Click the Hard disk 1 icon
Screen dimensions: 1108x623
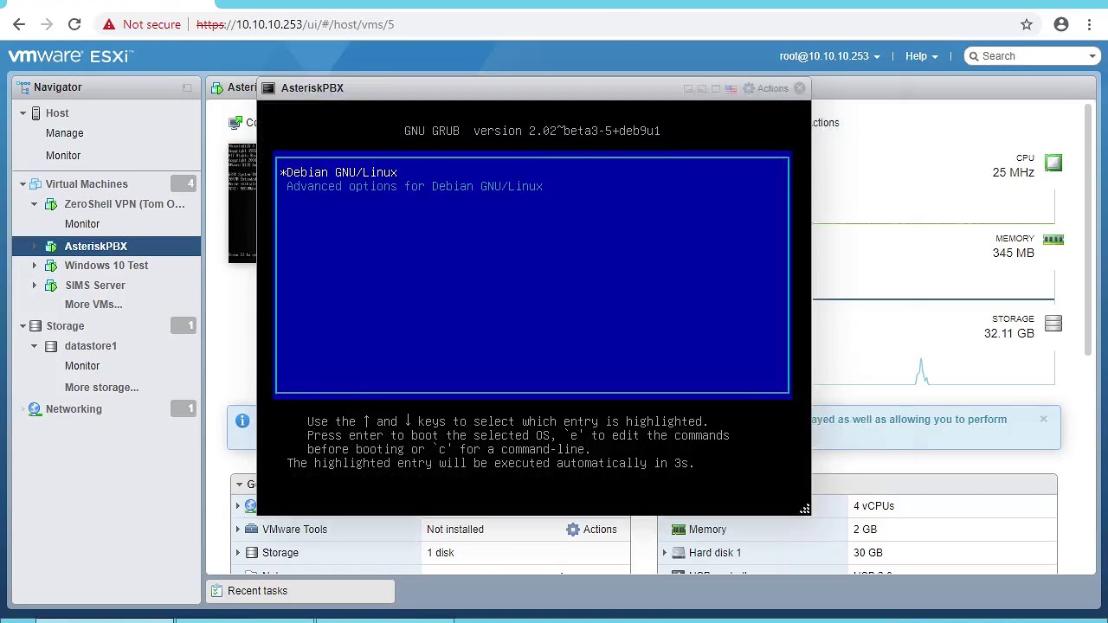click(679, 553)
